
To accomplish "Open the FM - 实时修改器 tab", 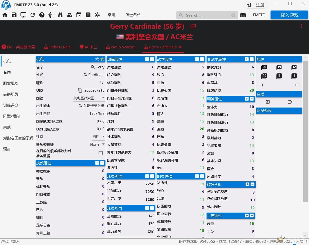I will [18, 47].
